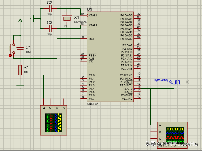Select the ground symbol below R1
Viewport: 202px width, 151px height.
(20, 87)
